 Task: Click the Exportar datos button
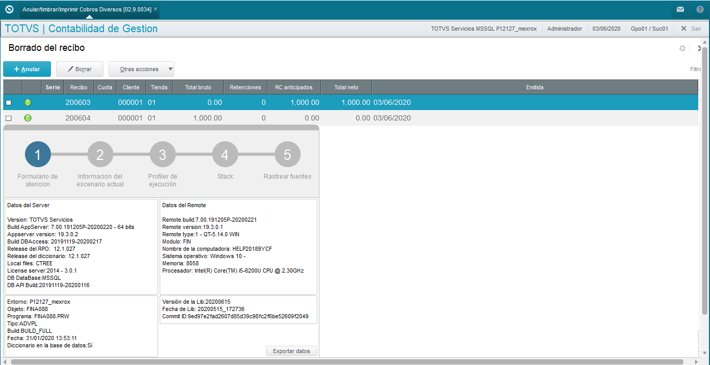point(291,351)
